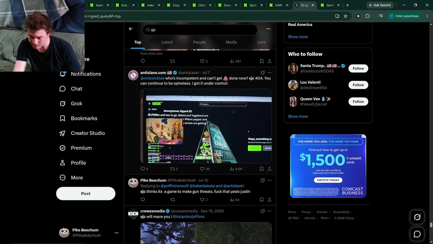Viewport: 433px width, 244px height.
Task: Follow Santa Trump
Action: [358, 68]
